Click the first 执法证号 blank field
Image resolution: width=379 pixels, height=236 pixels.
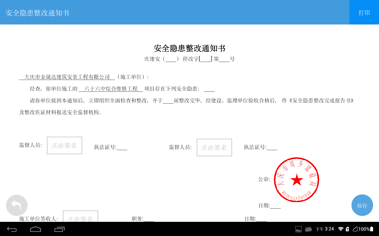tap(122, 147)
